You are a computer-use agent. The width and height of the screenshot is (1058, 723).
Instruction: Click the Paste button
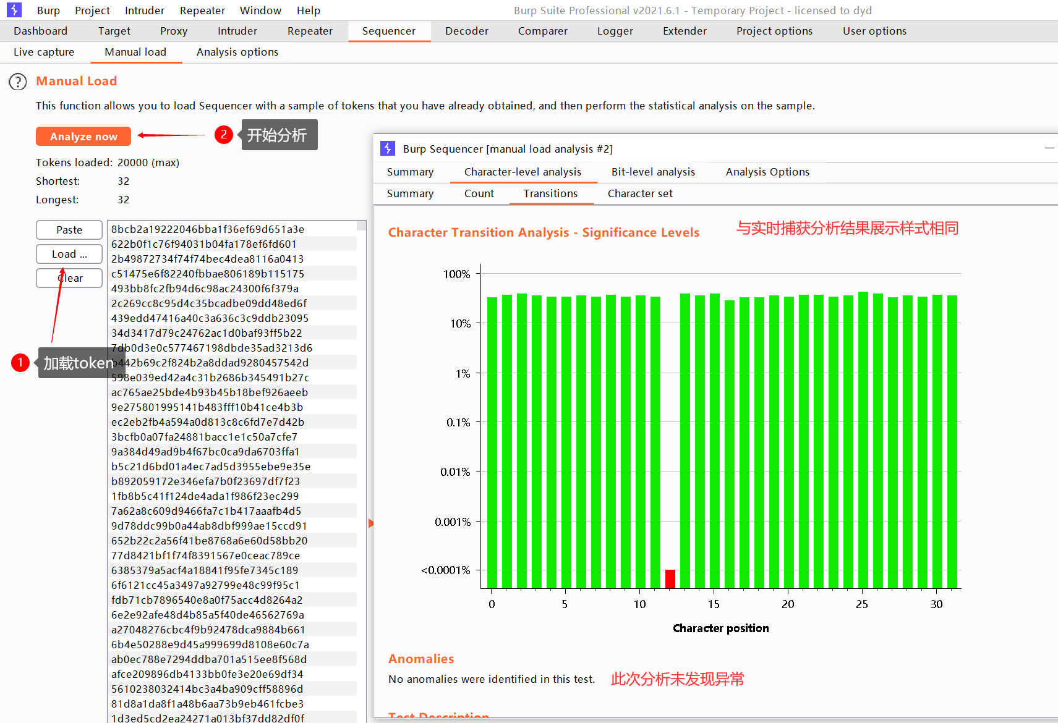pyautogui.click(x=69, y=230)
